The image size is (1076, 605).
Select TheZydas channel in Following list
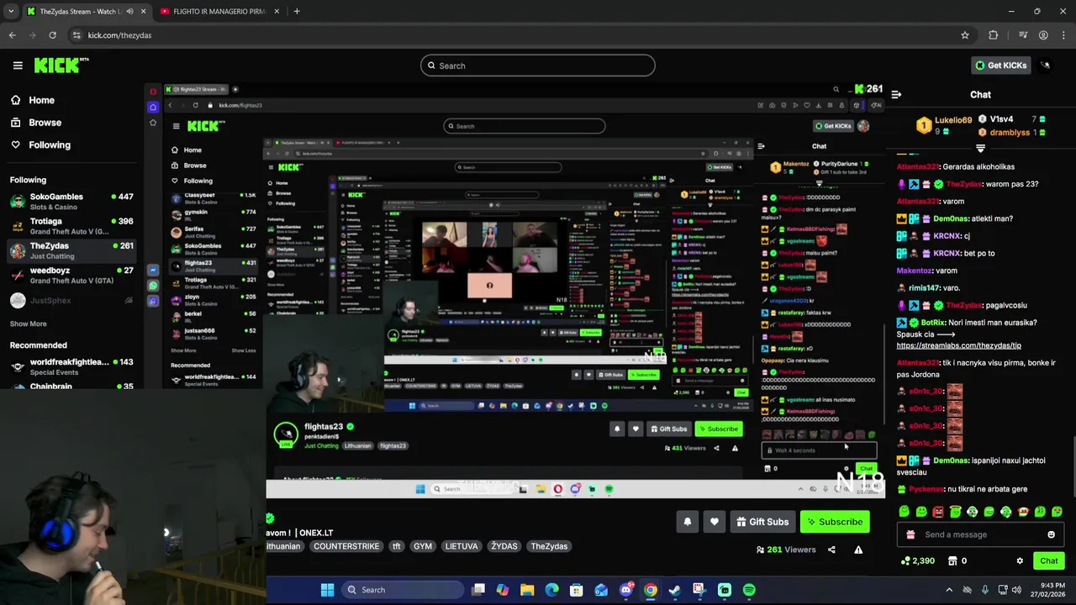coord(71,250)
